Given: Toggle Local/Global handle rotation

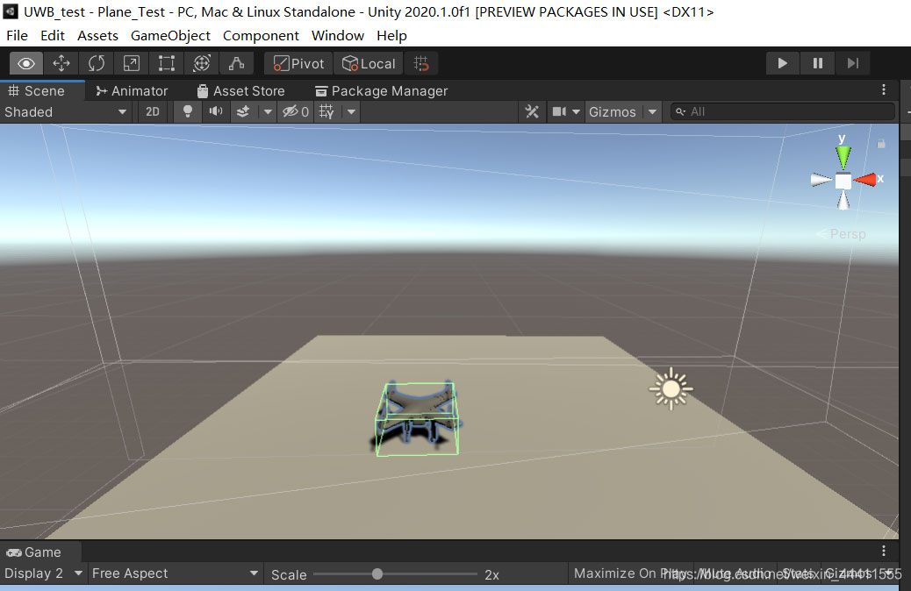Looking at the screenshot, I should (x=369, y=63).
